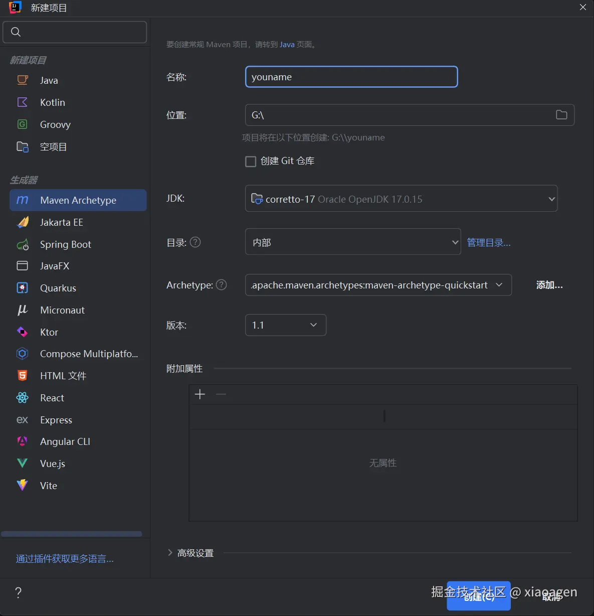Click the 管理目录... link
The width and height of the screenshot is (594, 616).
pos(489,243)
